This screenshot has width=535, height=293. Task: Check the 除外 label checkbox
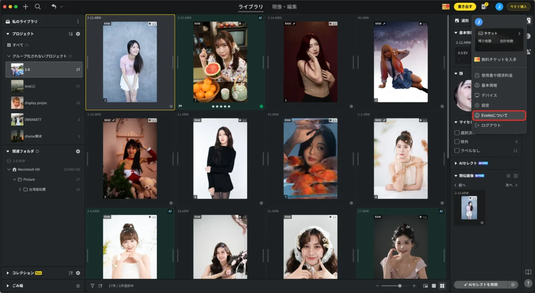457,141
